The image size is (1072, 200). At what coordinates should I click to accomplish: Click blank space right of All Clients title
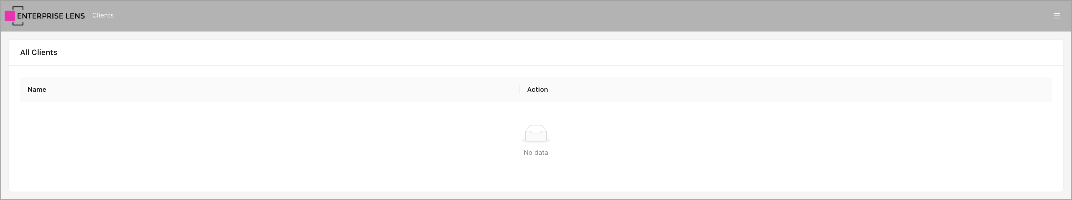[x=541, y=52]
